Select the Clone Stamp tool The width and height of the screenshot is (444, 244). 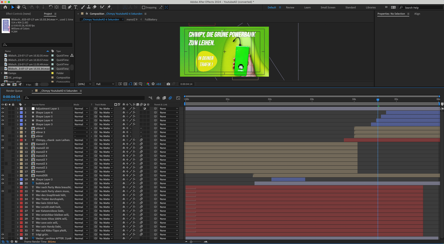coord(89,7)
